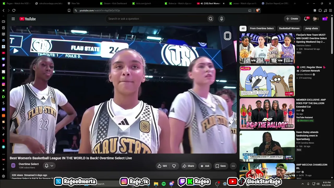Open Spotify from the Windows taskbar
334x188 pixels.
click(x=164, y=184)
